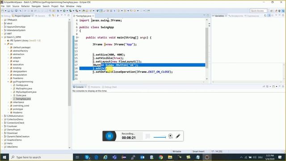
Task: Click the green Run button in toolbar
Action: point(64,11)
